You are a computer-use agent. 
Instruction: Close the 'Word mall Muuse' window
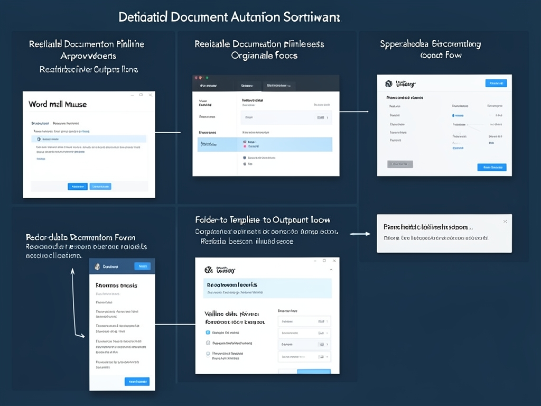151,95
